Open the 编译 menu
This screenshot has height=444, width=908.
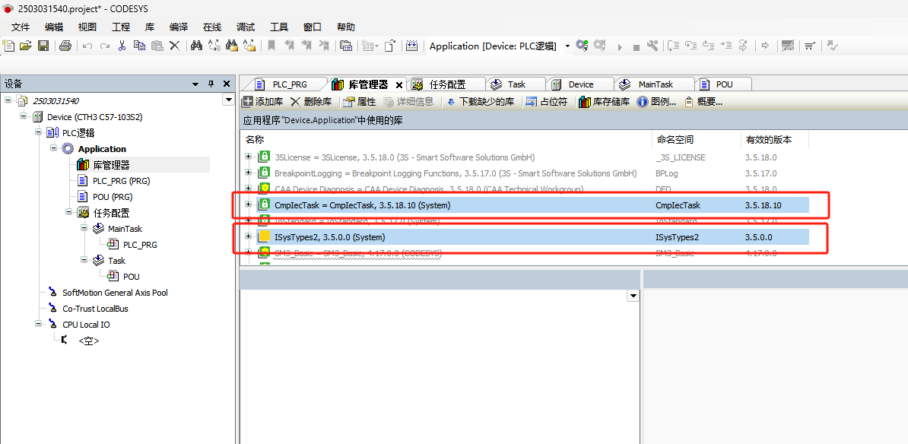click(x=179, y=27)
